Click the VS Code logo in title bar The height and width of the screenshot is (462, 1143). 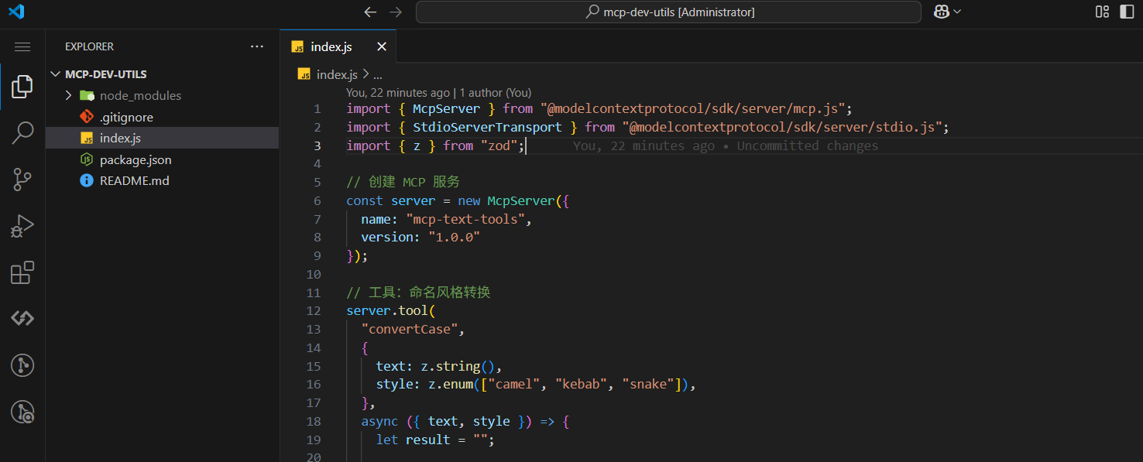click(x=16, y=12)
